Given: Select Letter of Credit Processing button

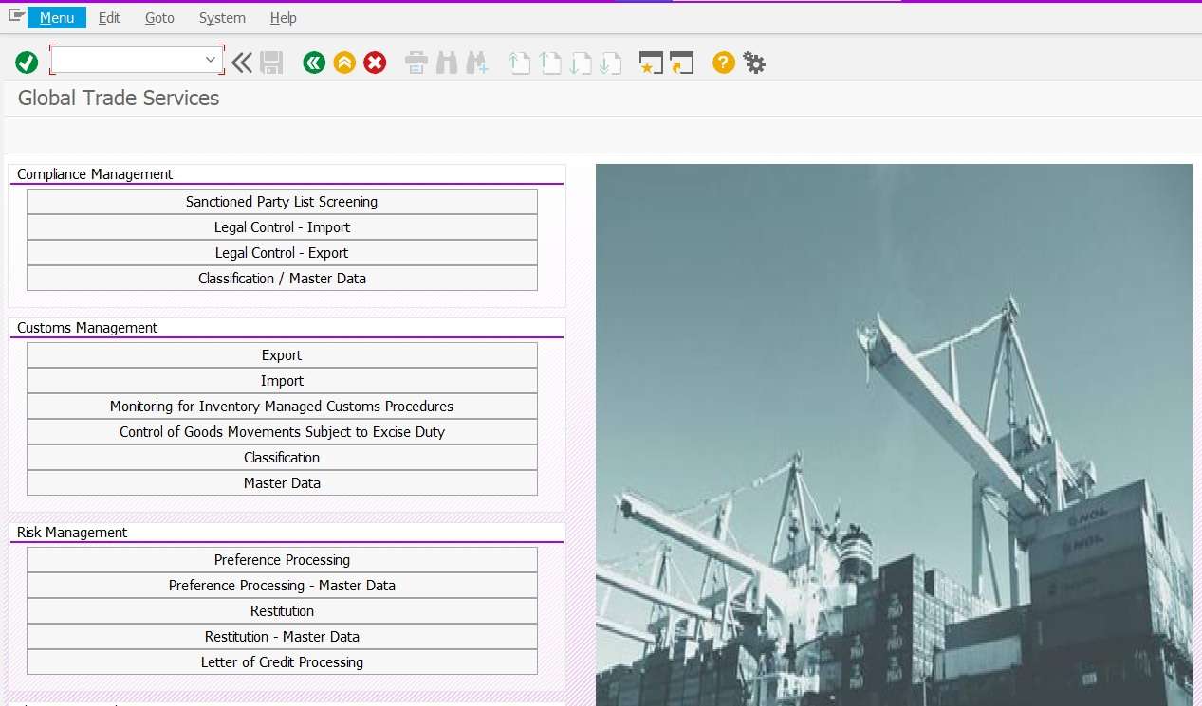Looking at the screenshot, I should (x=282, y=662).
